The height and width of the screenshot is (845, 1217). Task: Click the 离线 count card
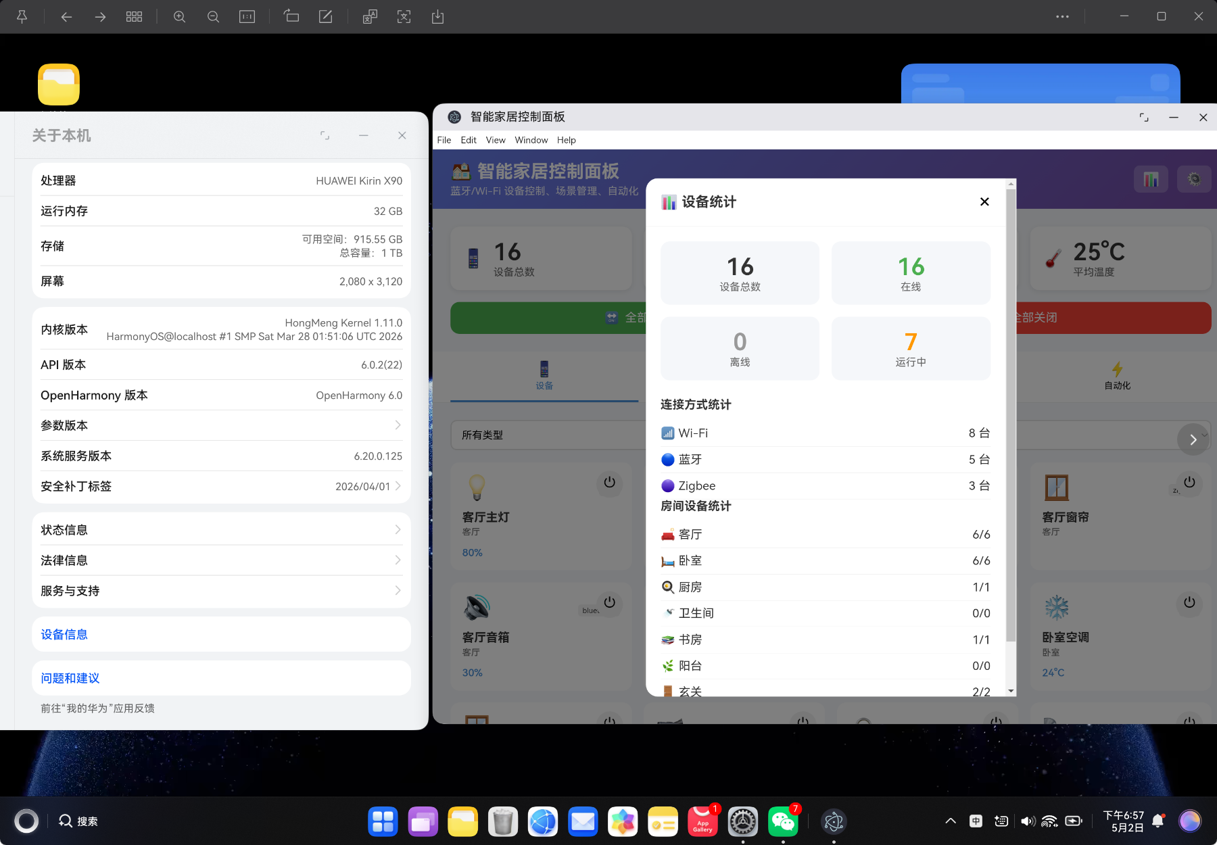point(740,348)
